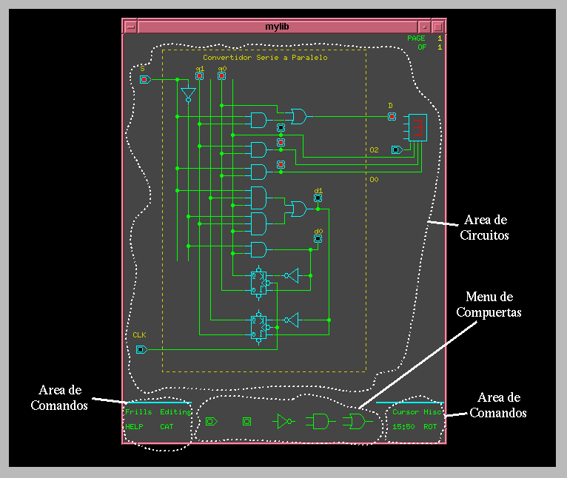Open the Editing menu
The height and width of the screenshot is (478, 567).
point(175,412)
